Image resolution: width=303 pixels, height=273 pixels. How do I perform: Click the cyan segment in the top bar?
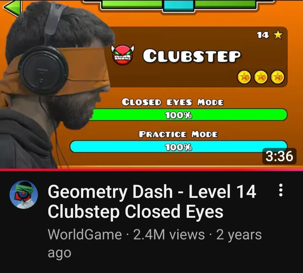click(179, 5)
